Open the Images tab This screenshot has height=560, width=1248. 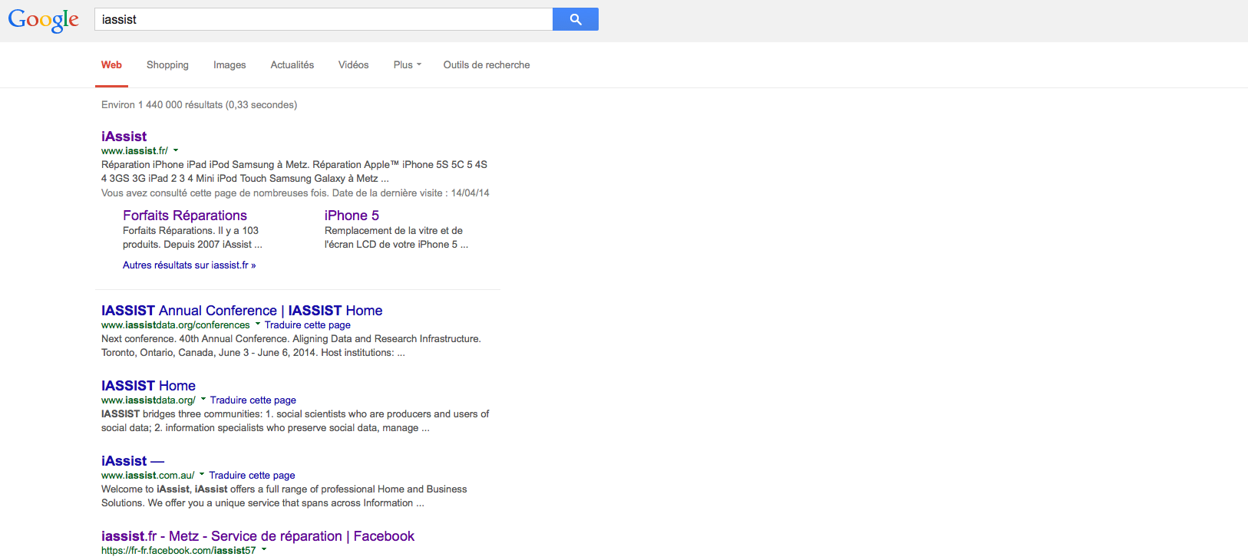tap(229, 65)
